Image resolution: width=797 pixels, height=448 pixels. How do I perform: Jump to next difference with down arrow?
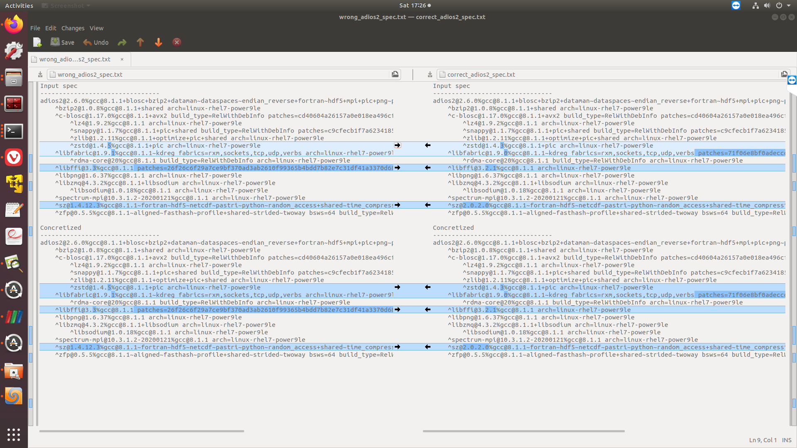[158, 42]
